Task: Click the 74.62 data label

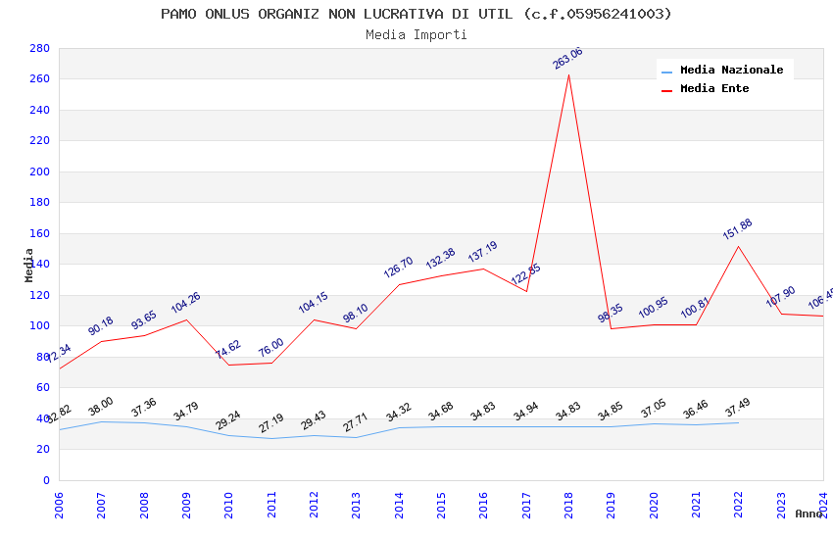Action: (228, 349)
